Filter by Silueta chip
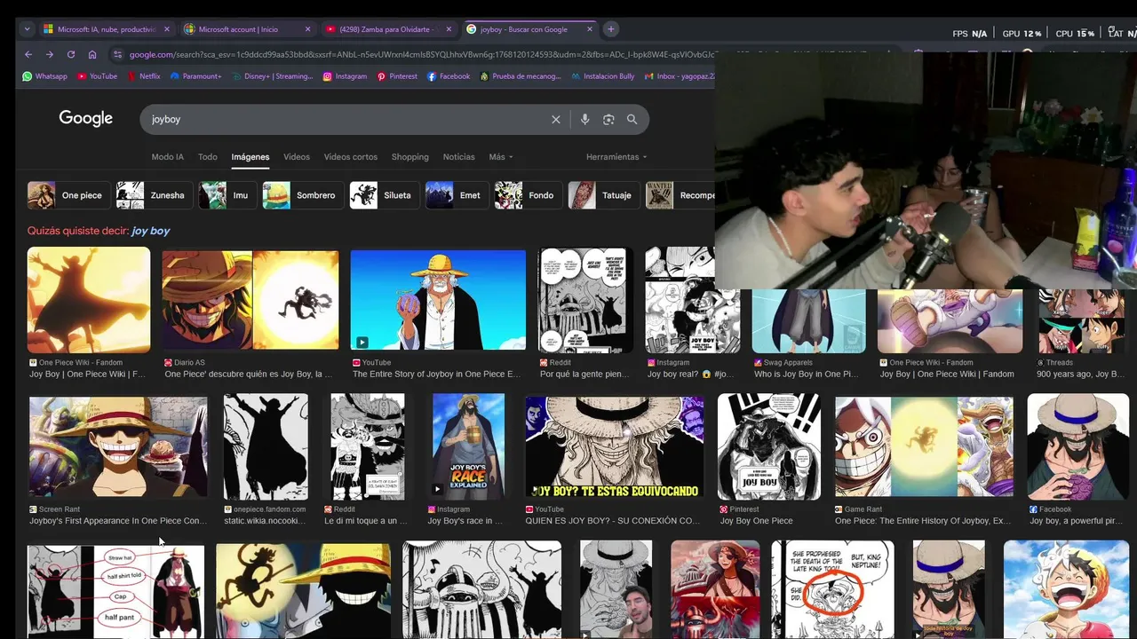The image size is (1137, 639). (x=384, y=195)
